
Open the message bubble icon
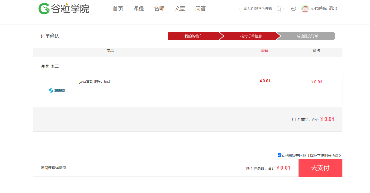[294, 9]
